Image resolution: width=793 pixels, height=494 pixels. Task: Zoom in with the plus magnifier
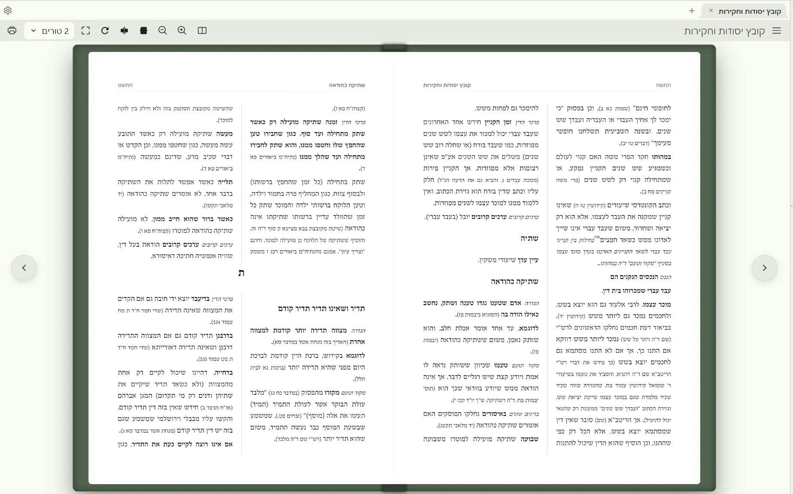tap(182, 30)
